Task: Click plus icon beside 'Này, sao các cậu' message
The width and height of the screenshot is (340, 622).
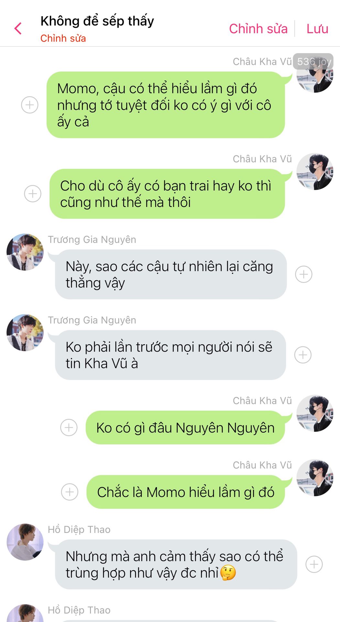Action: pos(303,274)
